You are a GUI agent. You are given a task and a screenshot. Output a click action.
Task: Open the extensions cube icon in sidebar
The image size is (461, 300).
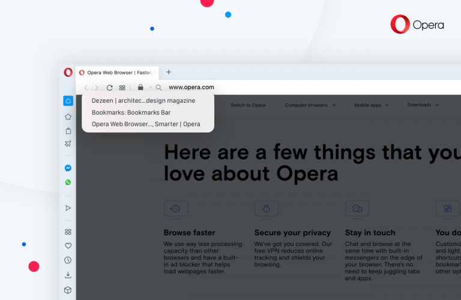point(68,290)
